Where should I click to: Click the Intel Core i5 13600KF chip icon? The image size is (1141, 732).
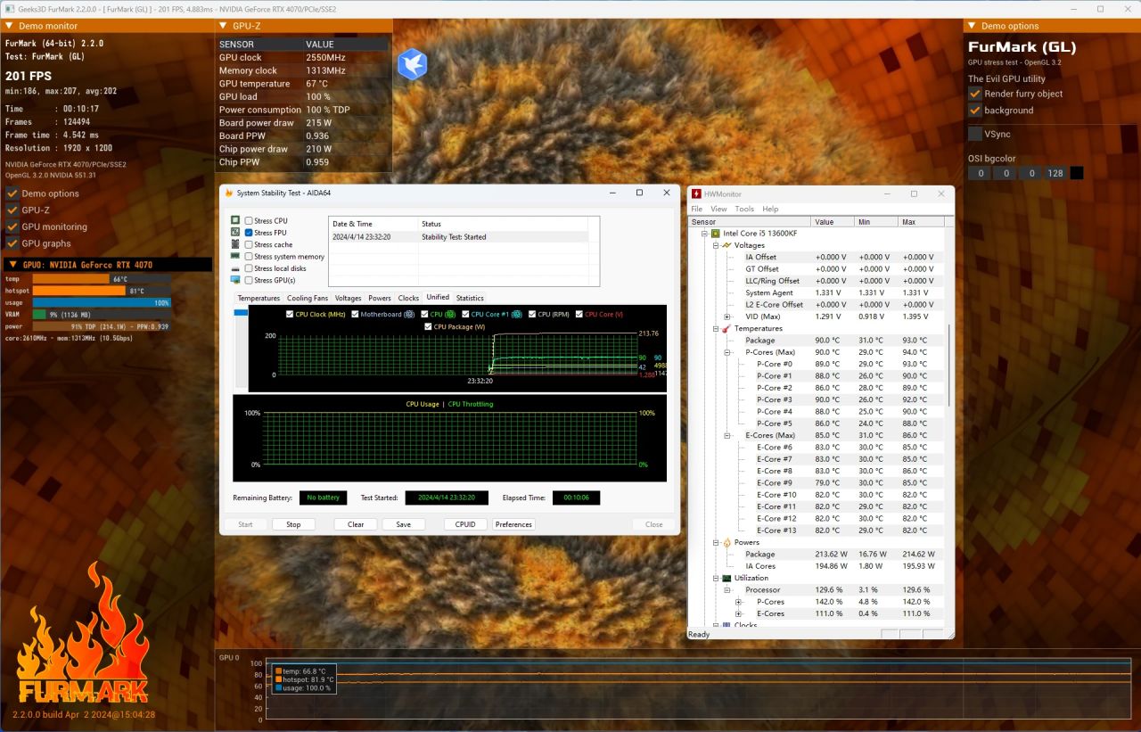coord(715,234)
